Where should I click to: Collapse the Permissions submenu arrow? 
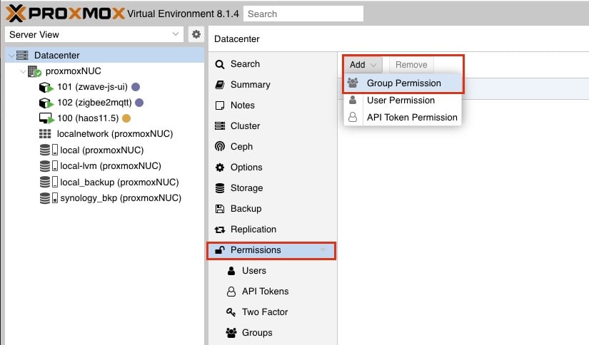pos(323,250)
